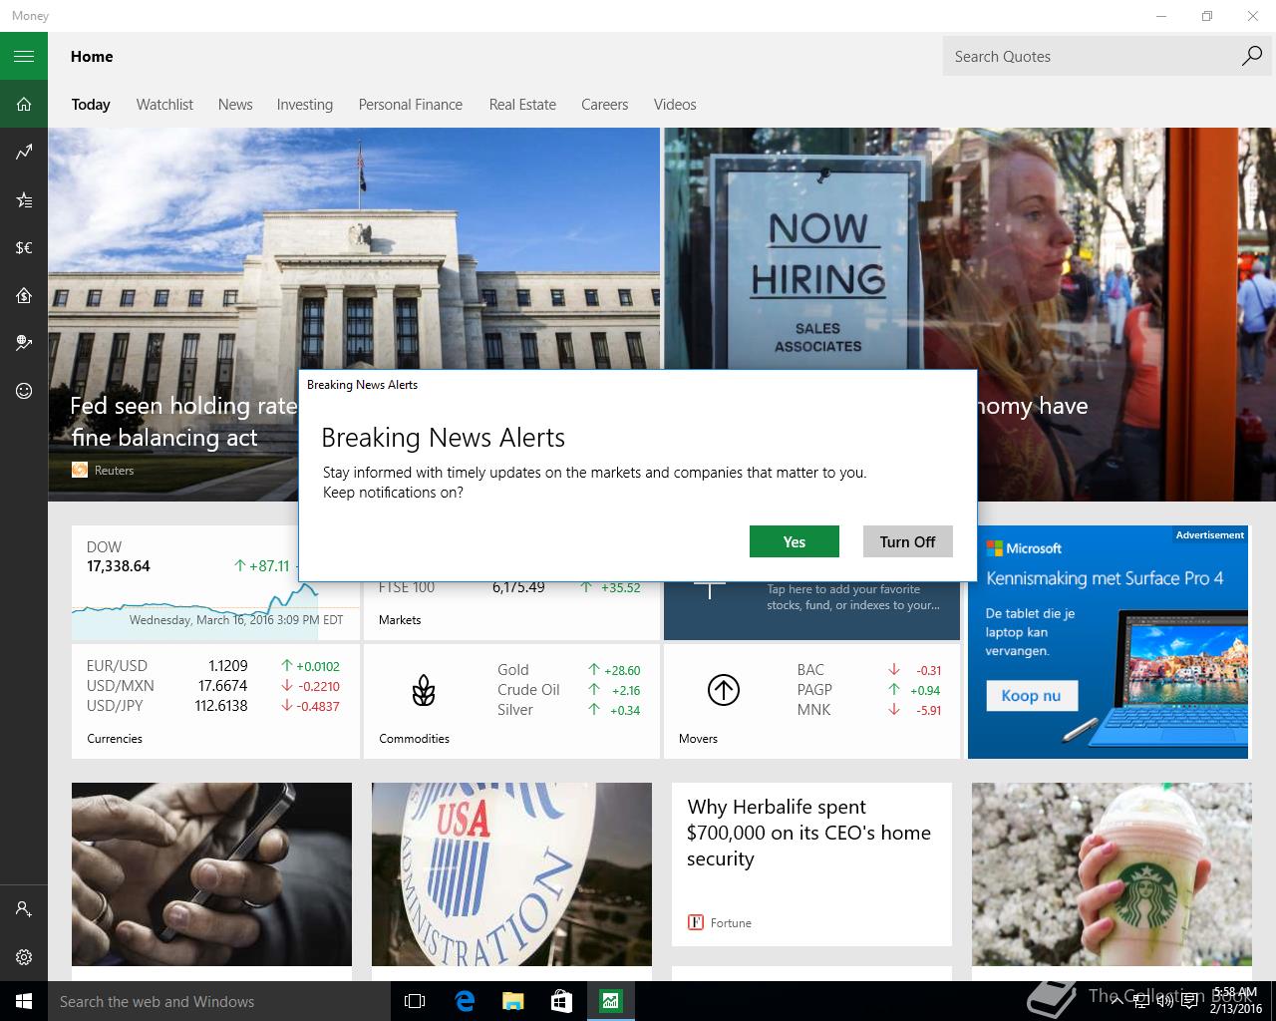Screen dimensions: 1276x1021
Task: Click the Money app taskbar icon
Action: pyautogui.click(x=610, y=1001)
